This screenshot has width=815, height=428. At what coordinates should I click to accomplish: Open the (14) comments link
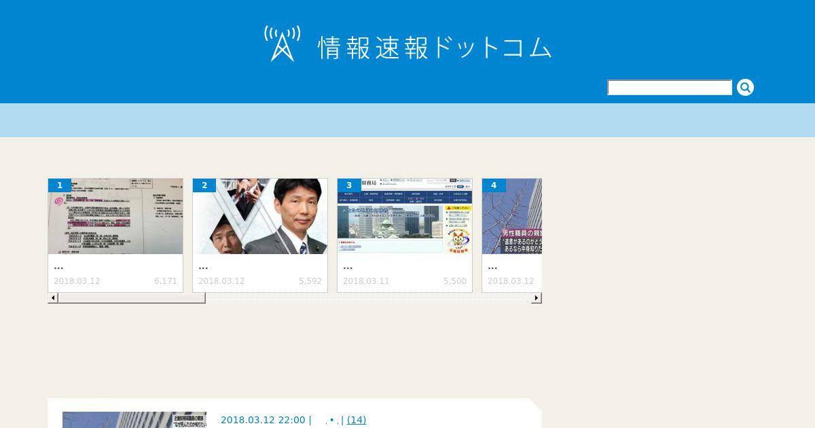pos(357,420)
